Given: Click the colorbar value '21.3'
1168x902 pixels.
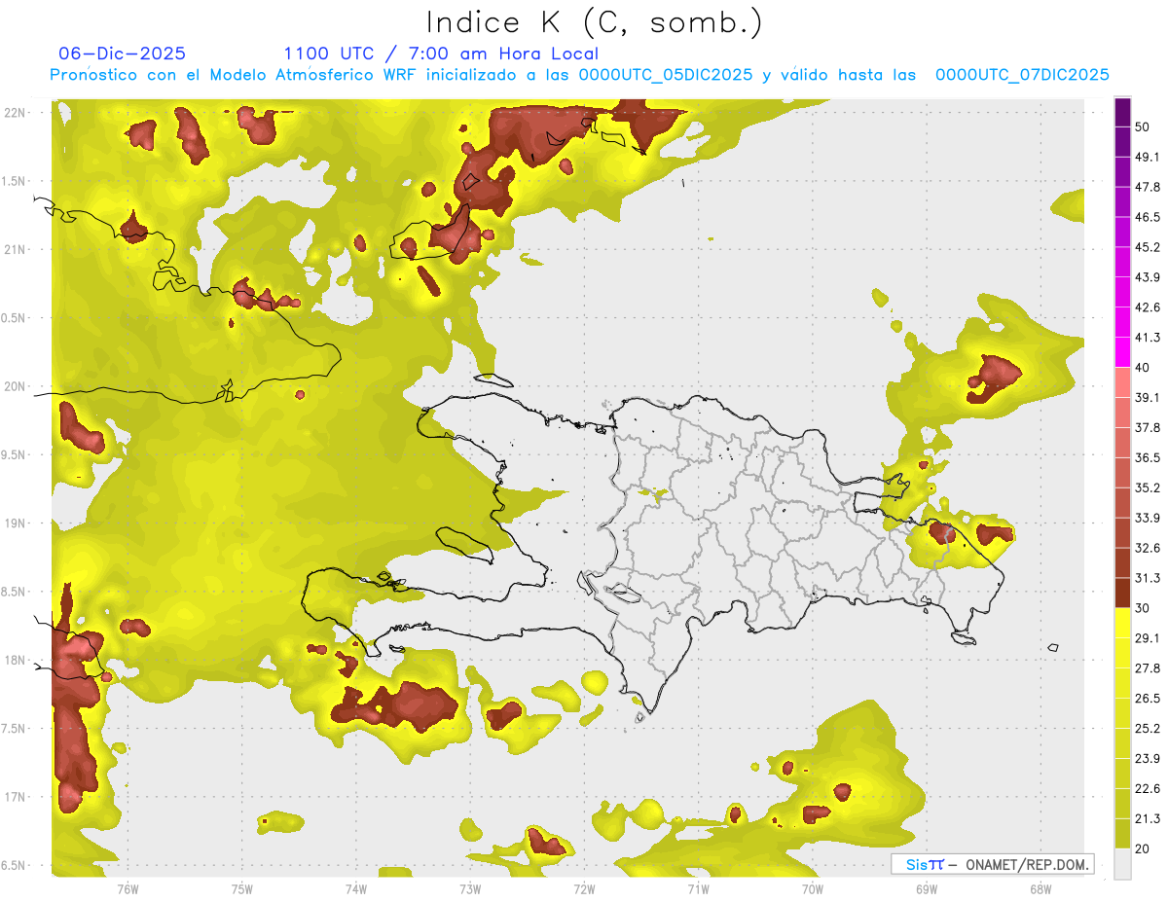Looking at the screenshot, I should tap(1148, 818).
